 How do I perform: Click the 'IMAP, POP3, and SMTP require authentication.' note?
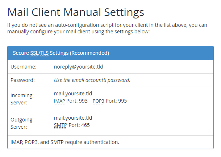click(x=65, y=142)
